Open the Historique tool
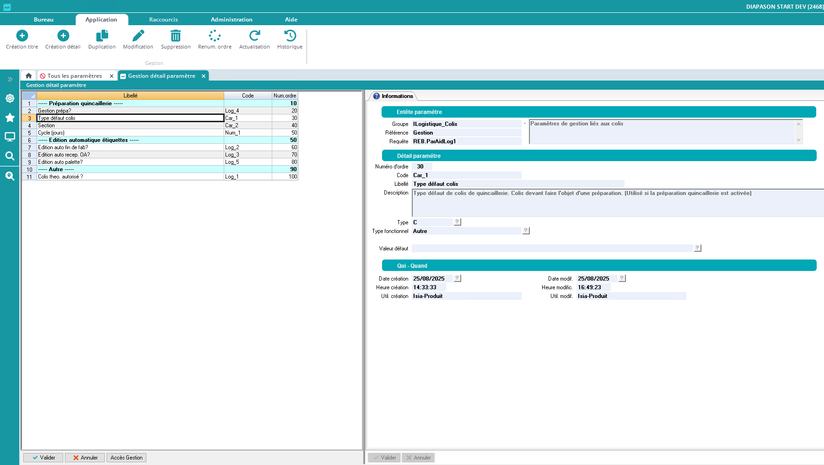Image resolution: width=824 pixels, height=465 pixels. click(290, 36)
